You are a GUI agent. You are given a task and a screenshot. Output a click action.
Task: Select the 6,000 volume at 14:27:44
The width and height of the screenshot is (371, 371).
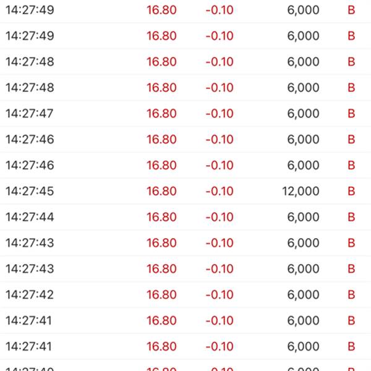pos(303,217)
